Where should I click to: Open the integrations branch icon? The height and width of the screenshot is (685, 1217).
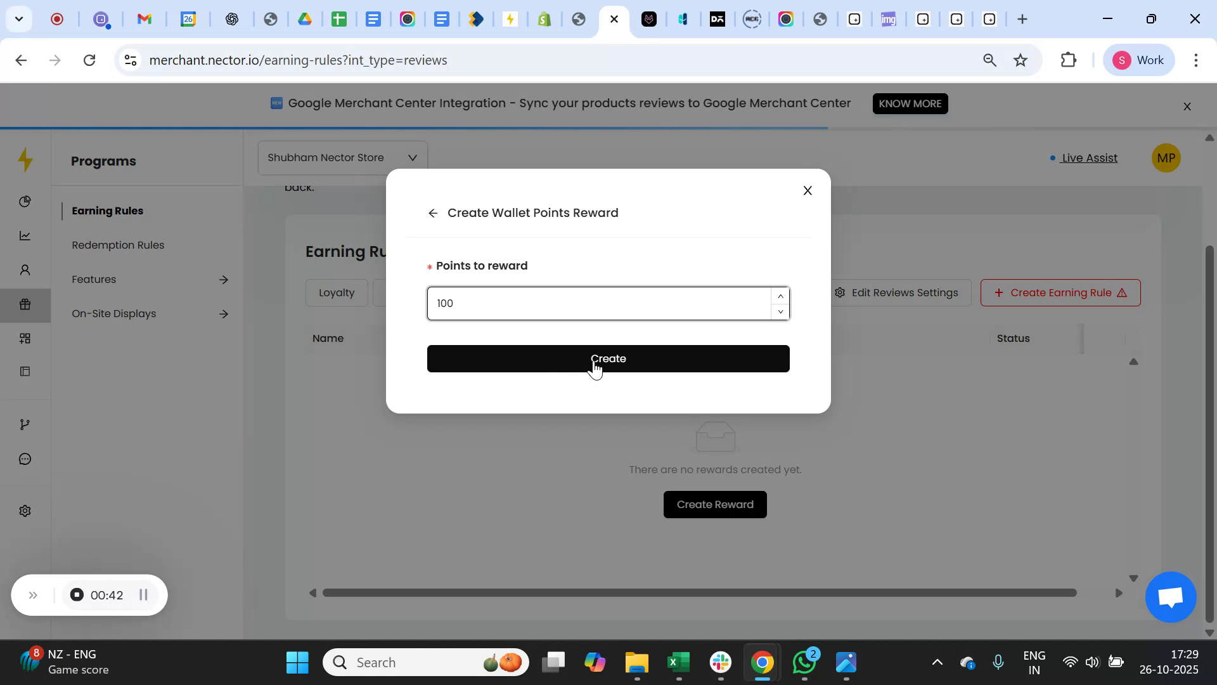[25, 424]
